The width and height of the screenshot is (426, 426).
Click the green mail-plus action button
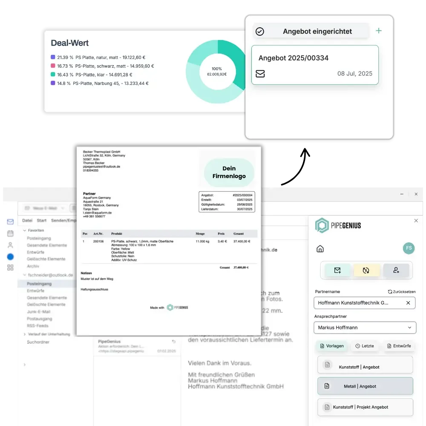(337, 270)
